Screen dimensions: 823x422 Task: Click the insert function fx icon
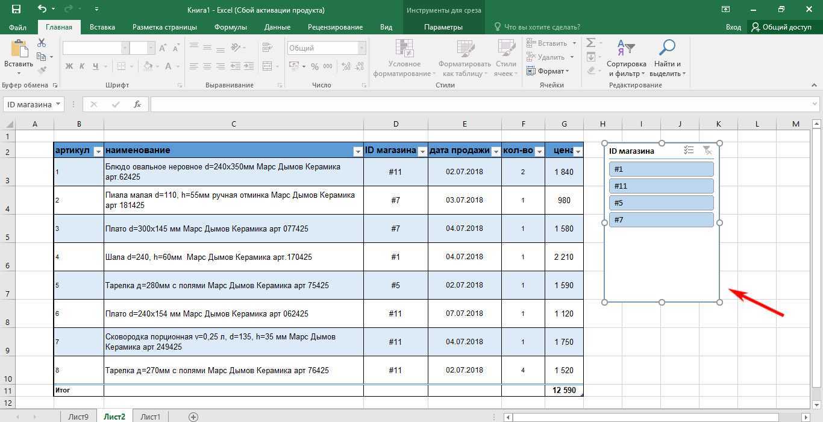click(137, 104)
